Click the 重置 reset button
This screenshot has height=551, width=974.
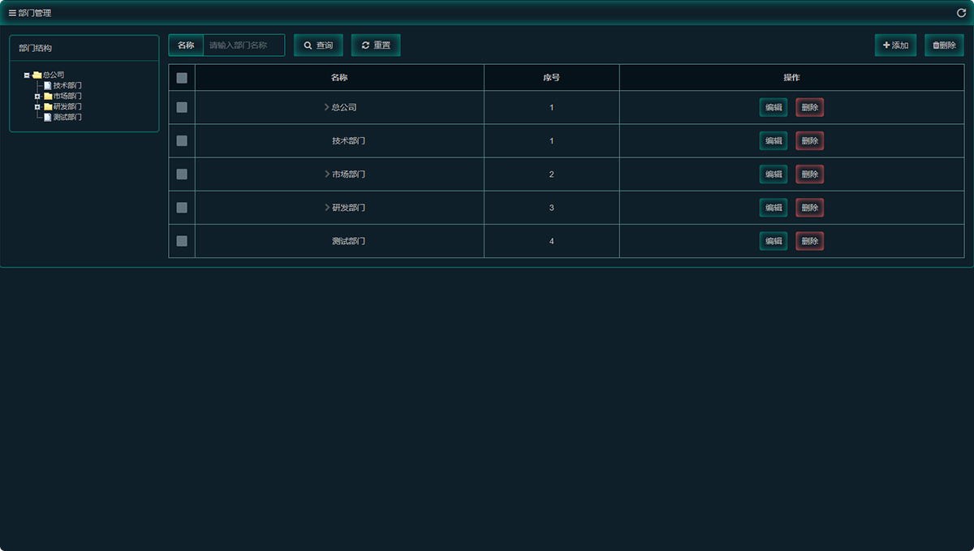click(376, 45)
